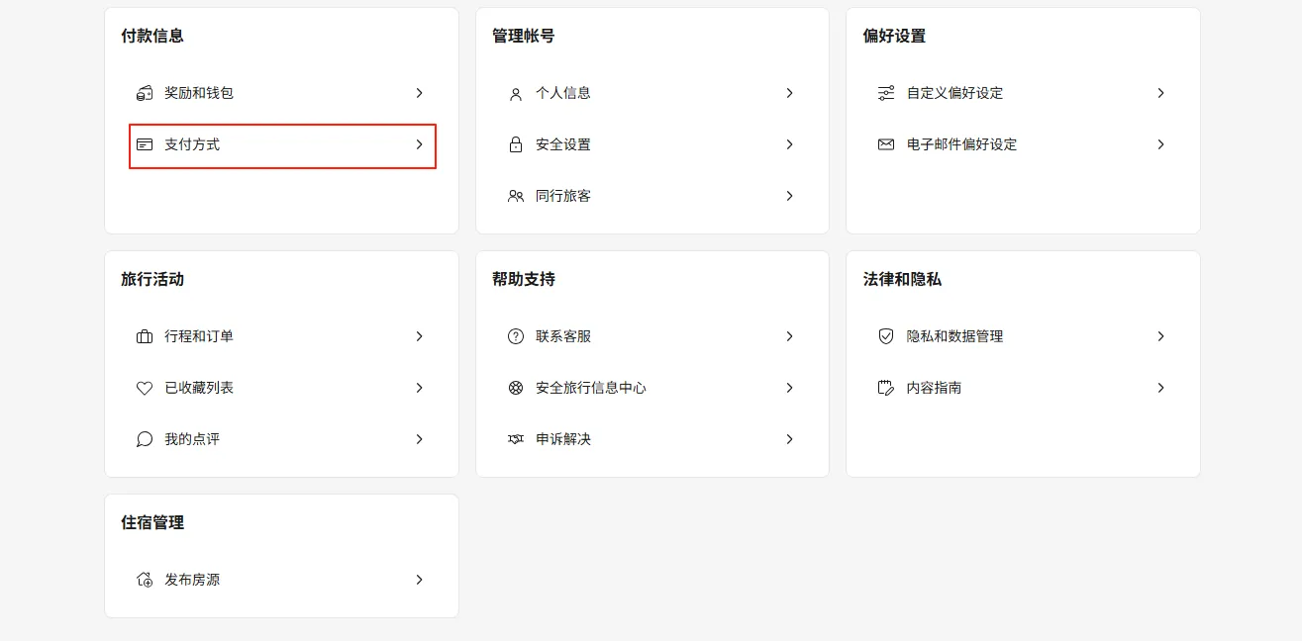Expand the 支付方式 row chevron
The height and width of the screenshot is (641, 1302).
pos(419,144)
